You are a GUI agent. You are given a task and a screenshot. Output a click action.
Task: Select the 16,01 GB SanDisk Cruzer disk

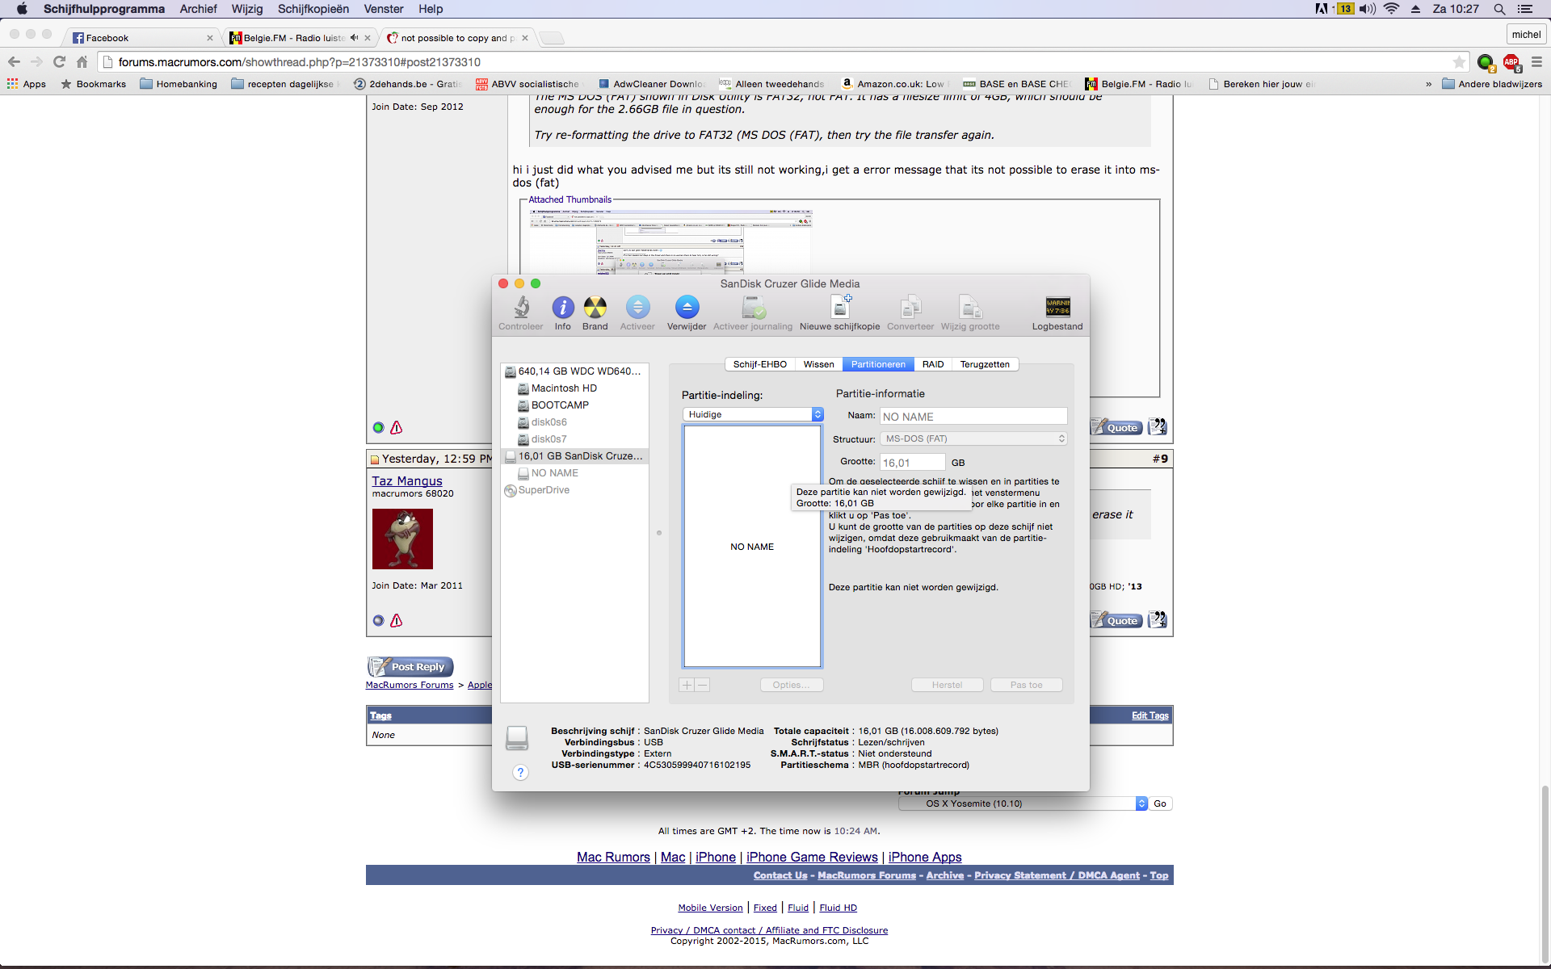574,456
